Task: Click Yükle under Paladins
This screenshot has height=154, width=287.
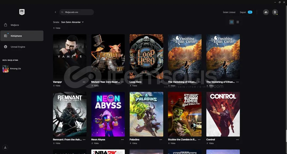Action: pyautogui.click(x=133, y=143)
